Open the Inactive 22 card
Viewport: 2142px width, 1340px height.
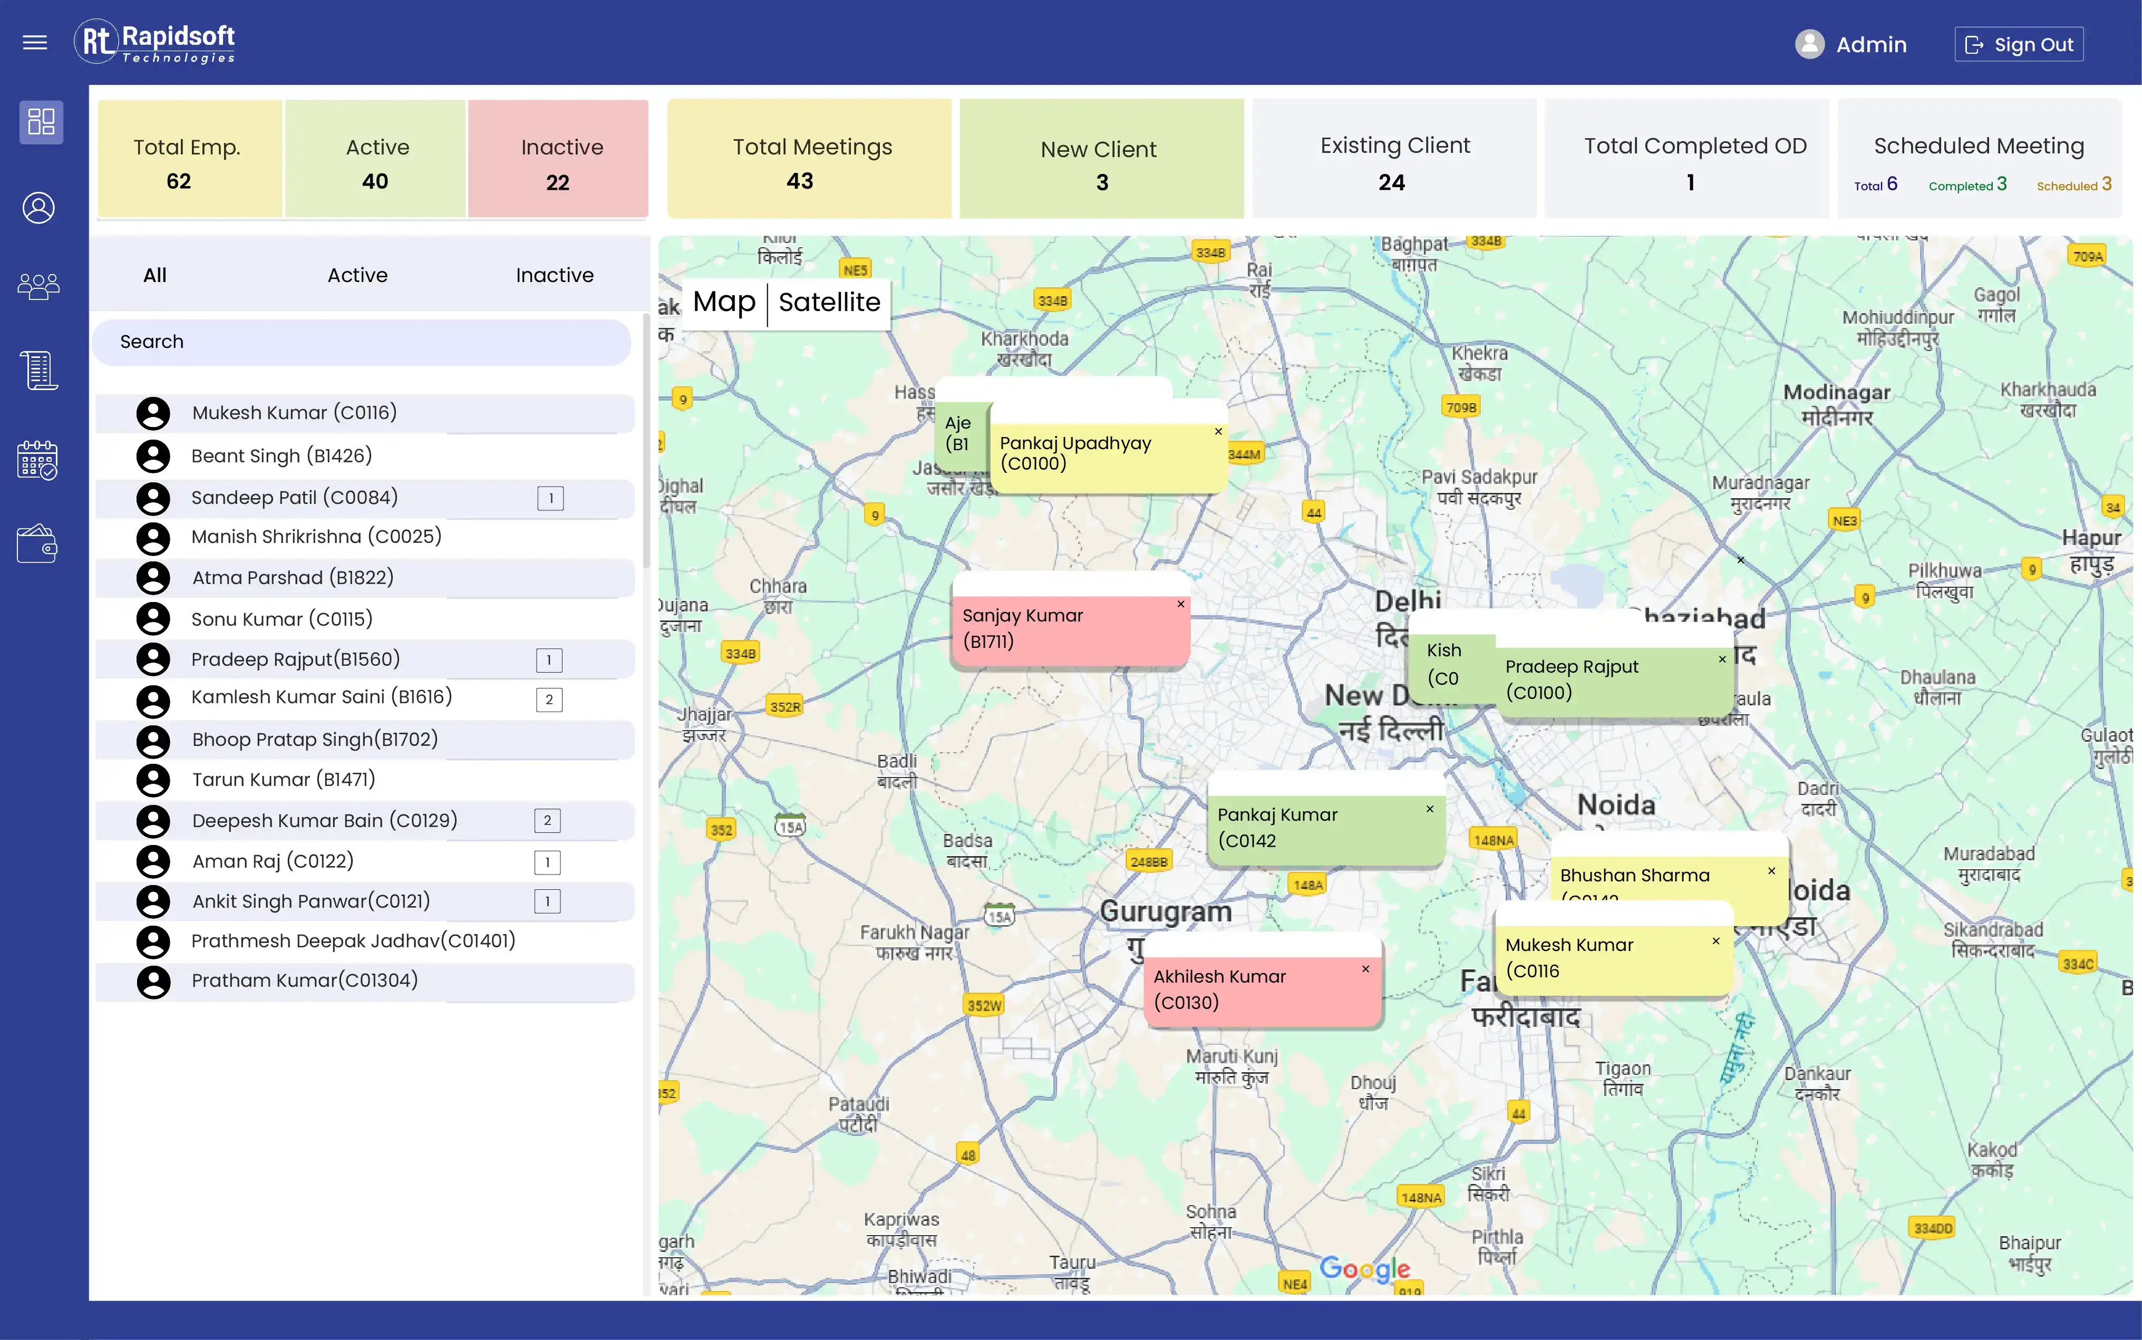558,159
